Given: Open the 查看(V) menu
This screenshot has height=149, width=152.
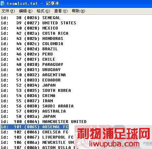Looking at the screenshot, I should pyautogui.click(x=61, y=11).
